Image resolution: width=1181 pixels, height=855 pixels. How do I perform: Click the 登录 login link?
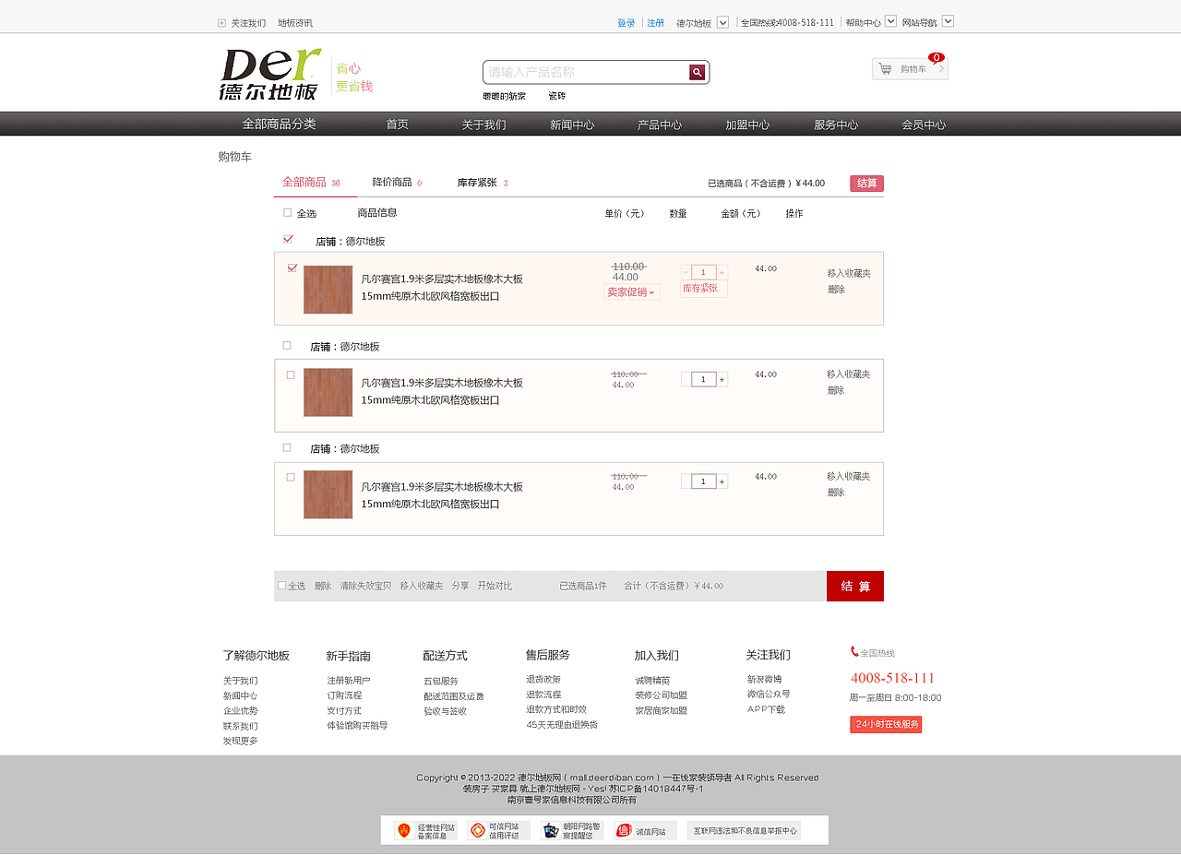tap(626, 23)
